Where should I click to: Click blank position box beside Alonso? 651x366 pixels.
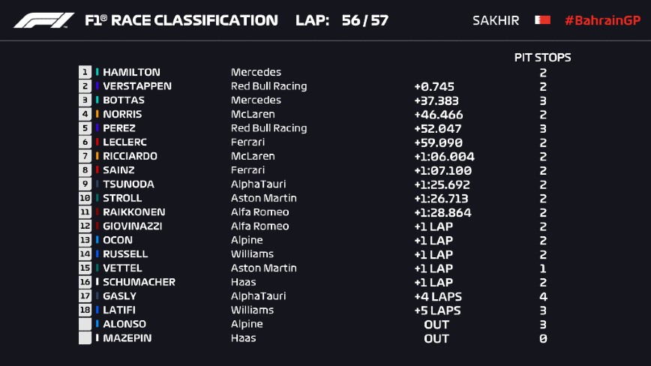(x=85, y=324)
